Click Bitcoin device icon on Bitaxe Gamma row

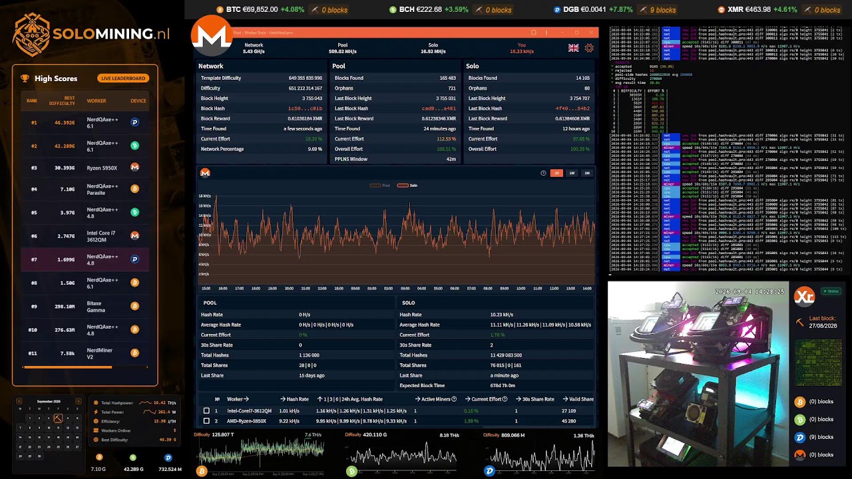134,306
